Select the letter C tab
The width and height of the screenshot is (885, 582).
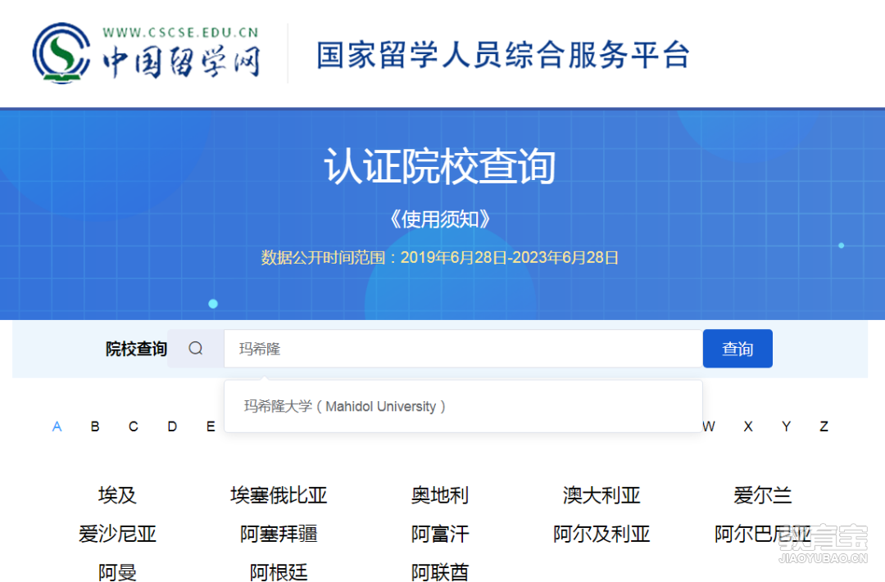(x=134, y=426)
